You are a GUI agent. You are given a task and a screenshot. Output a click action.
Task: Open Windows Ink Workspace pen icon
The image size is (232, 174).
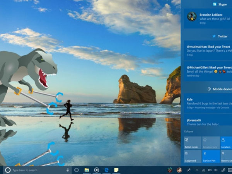coord(223,170)
